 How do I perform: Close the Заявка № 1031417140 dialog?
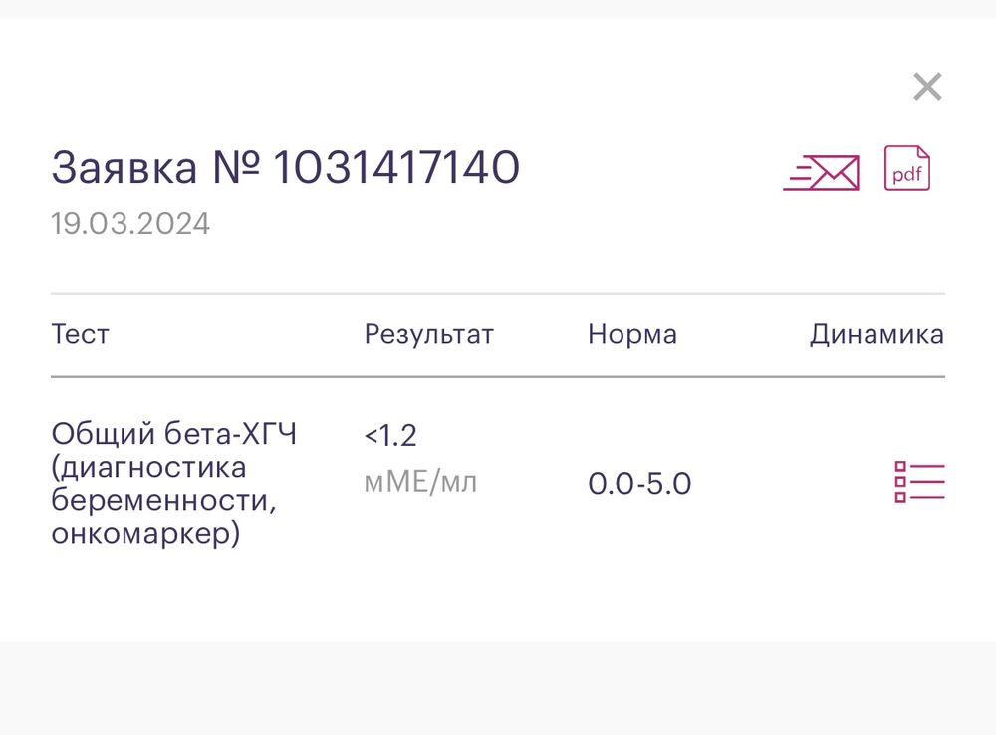click(x=927, y=86)
